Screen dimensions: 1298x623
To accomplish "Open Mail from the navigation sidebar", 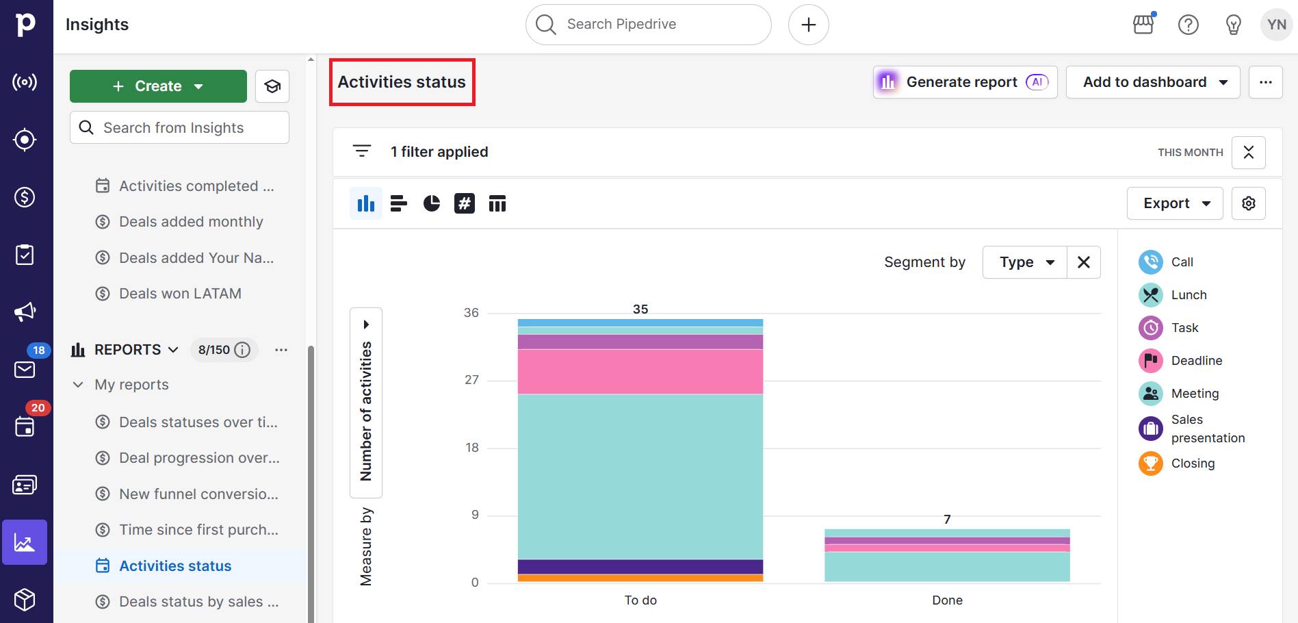I will tap(25, 370).
